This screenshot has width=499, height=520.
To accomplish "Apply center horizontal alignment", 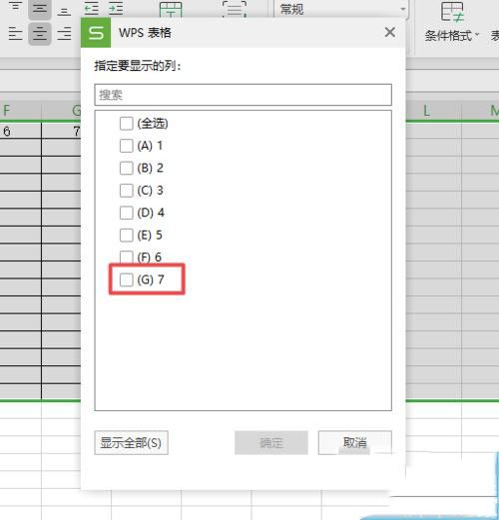I will point(40,34).
